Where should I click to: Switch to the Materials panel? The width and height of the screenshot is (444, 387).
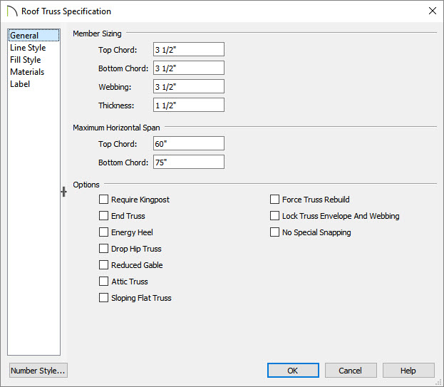pos(27,72)
